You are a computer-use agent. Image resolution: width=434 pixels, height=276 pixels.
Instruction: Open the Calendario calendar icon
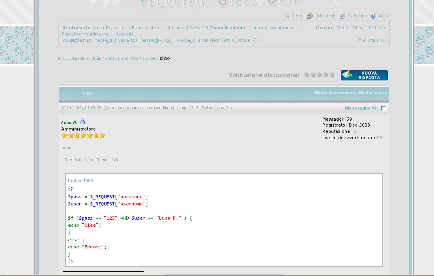tap(342, 16)
